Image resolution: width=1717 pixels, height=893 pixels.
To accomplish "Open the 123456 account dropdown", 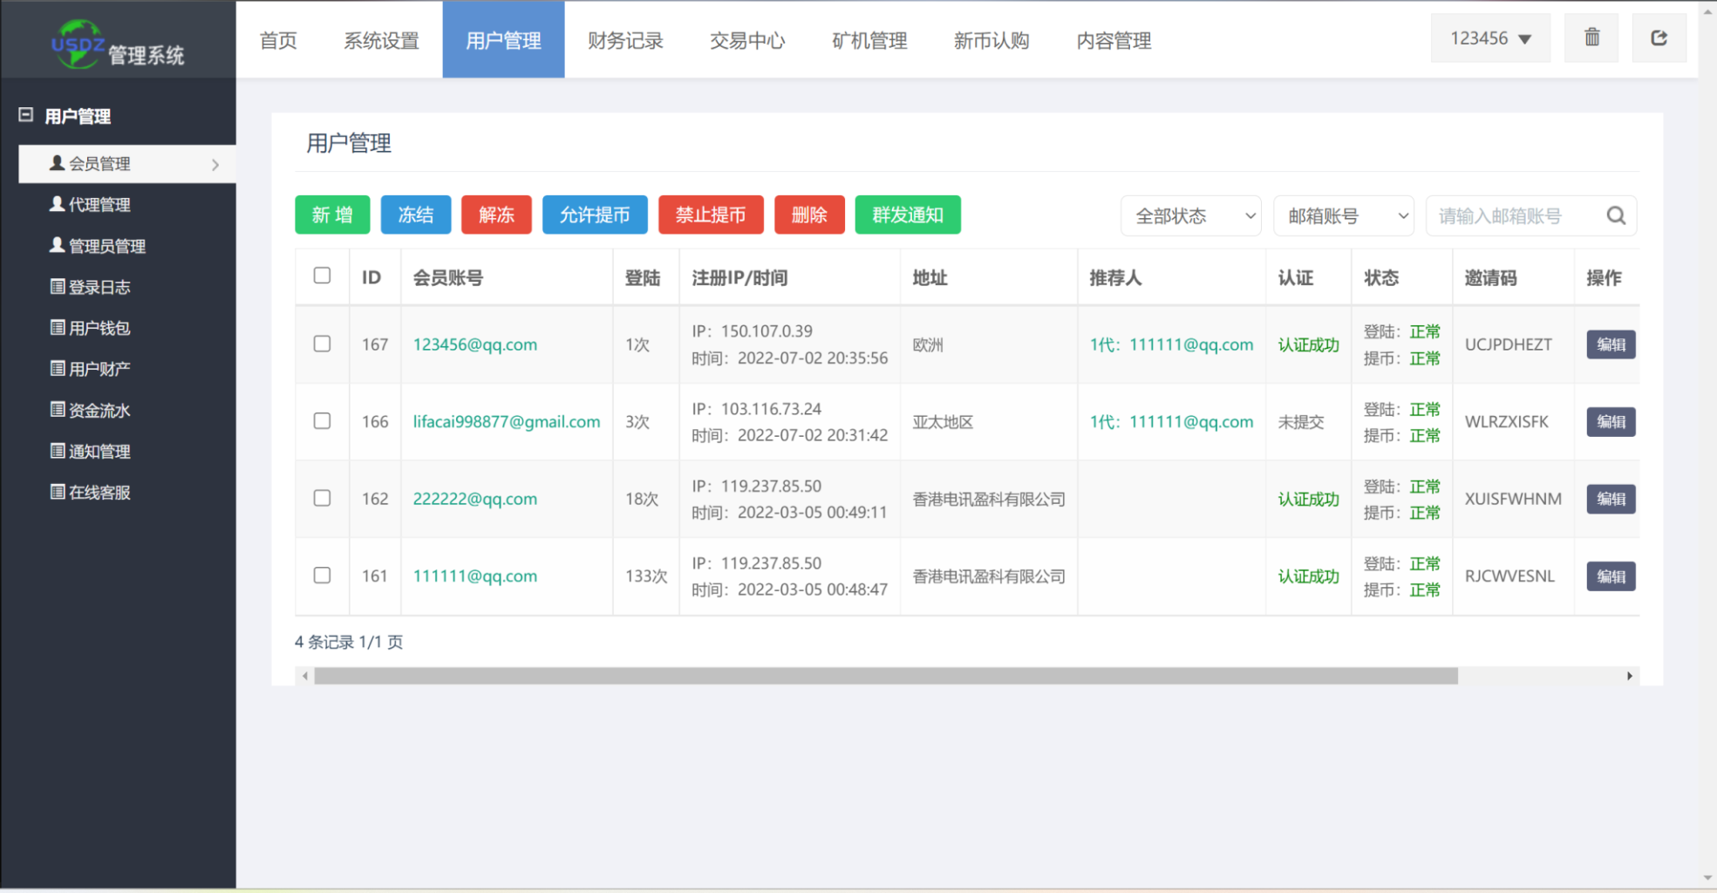I will 1489,37.
